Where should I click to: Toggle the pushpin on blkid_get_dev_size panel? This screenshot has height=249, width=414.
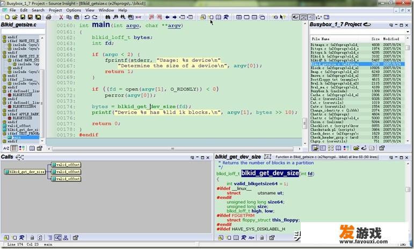[x=391, y=158]
